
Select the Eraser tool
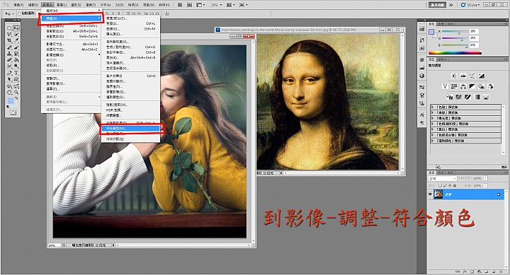pyautogui.click(x=8, y=60)
